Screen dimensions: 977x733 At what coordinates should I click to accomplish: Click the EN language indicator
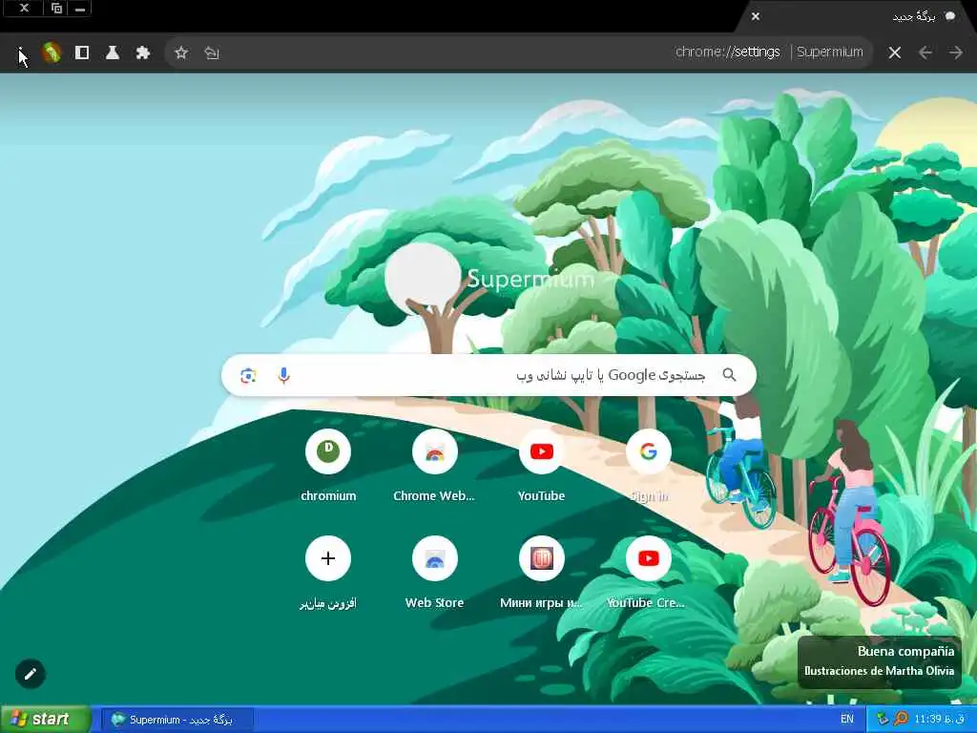pyautogui.click(x=847, y=720)
